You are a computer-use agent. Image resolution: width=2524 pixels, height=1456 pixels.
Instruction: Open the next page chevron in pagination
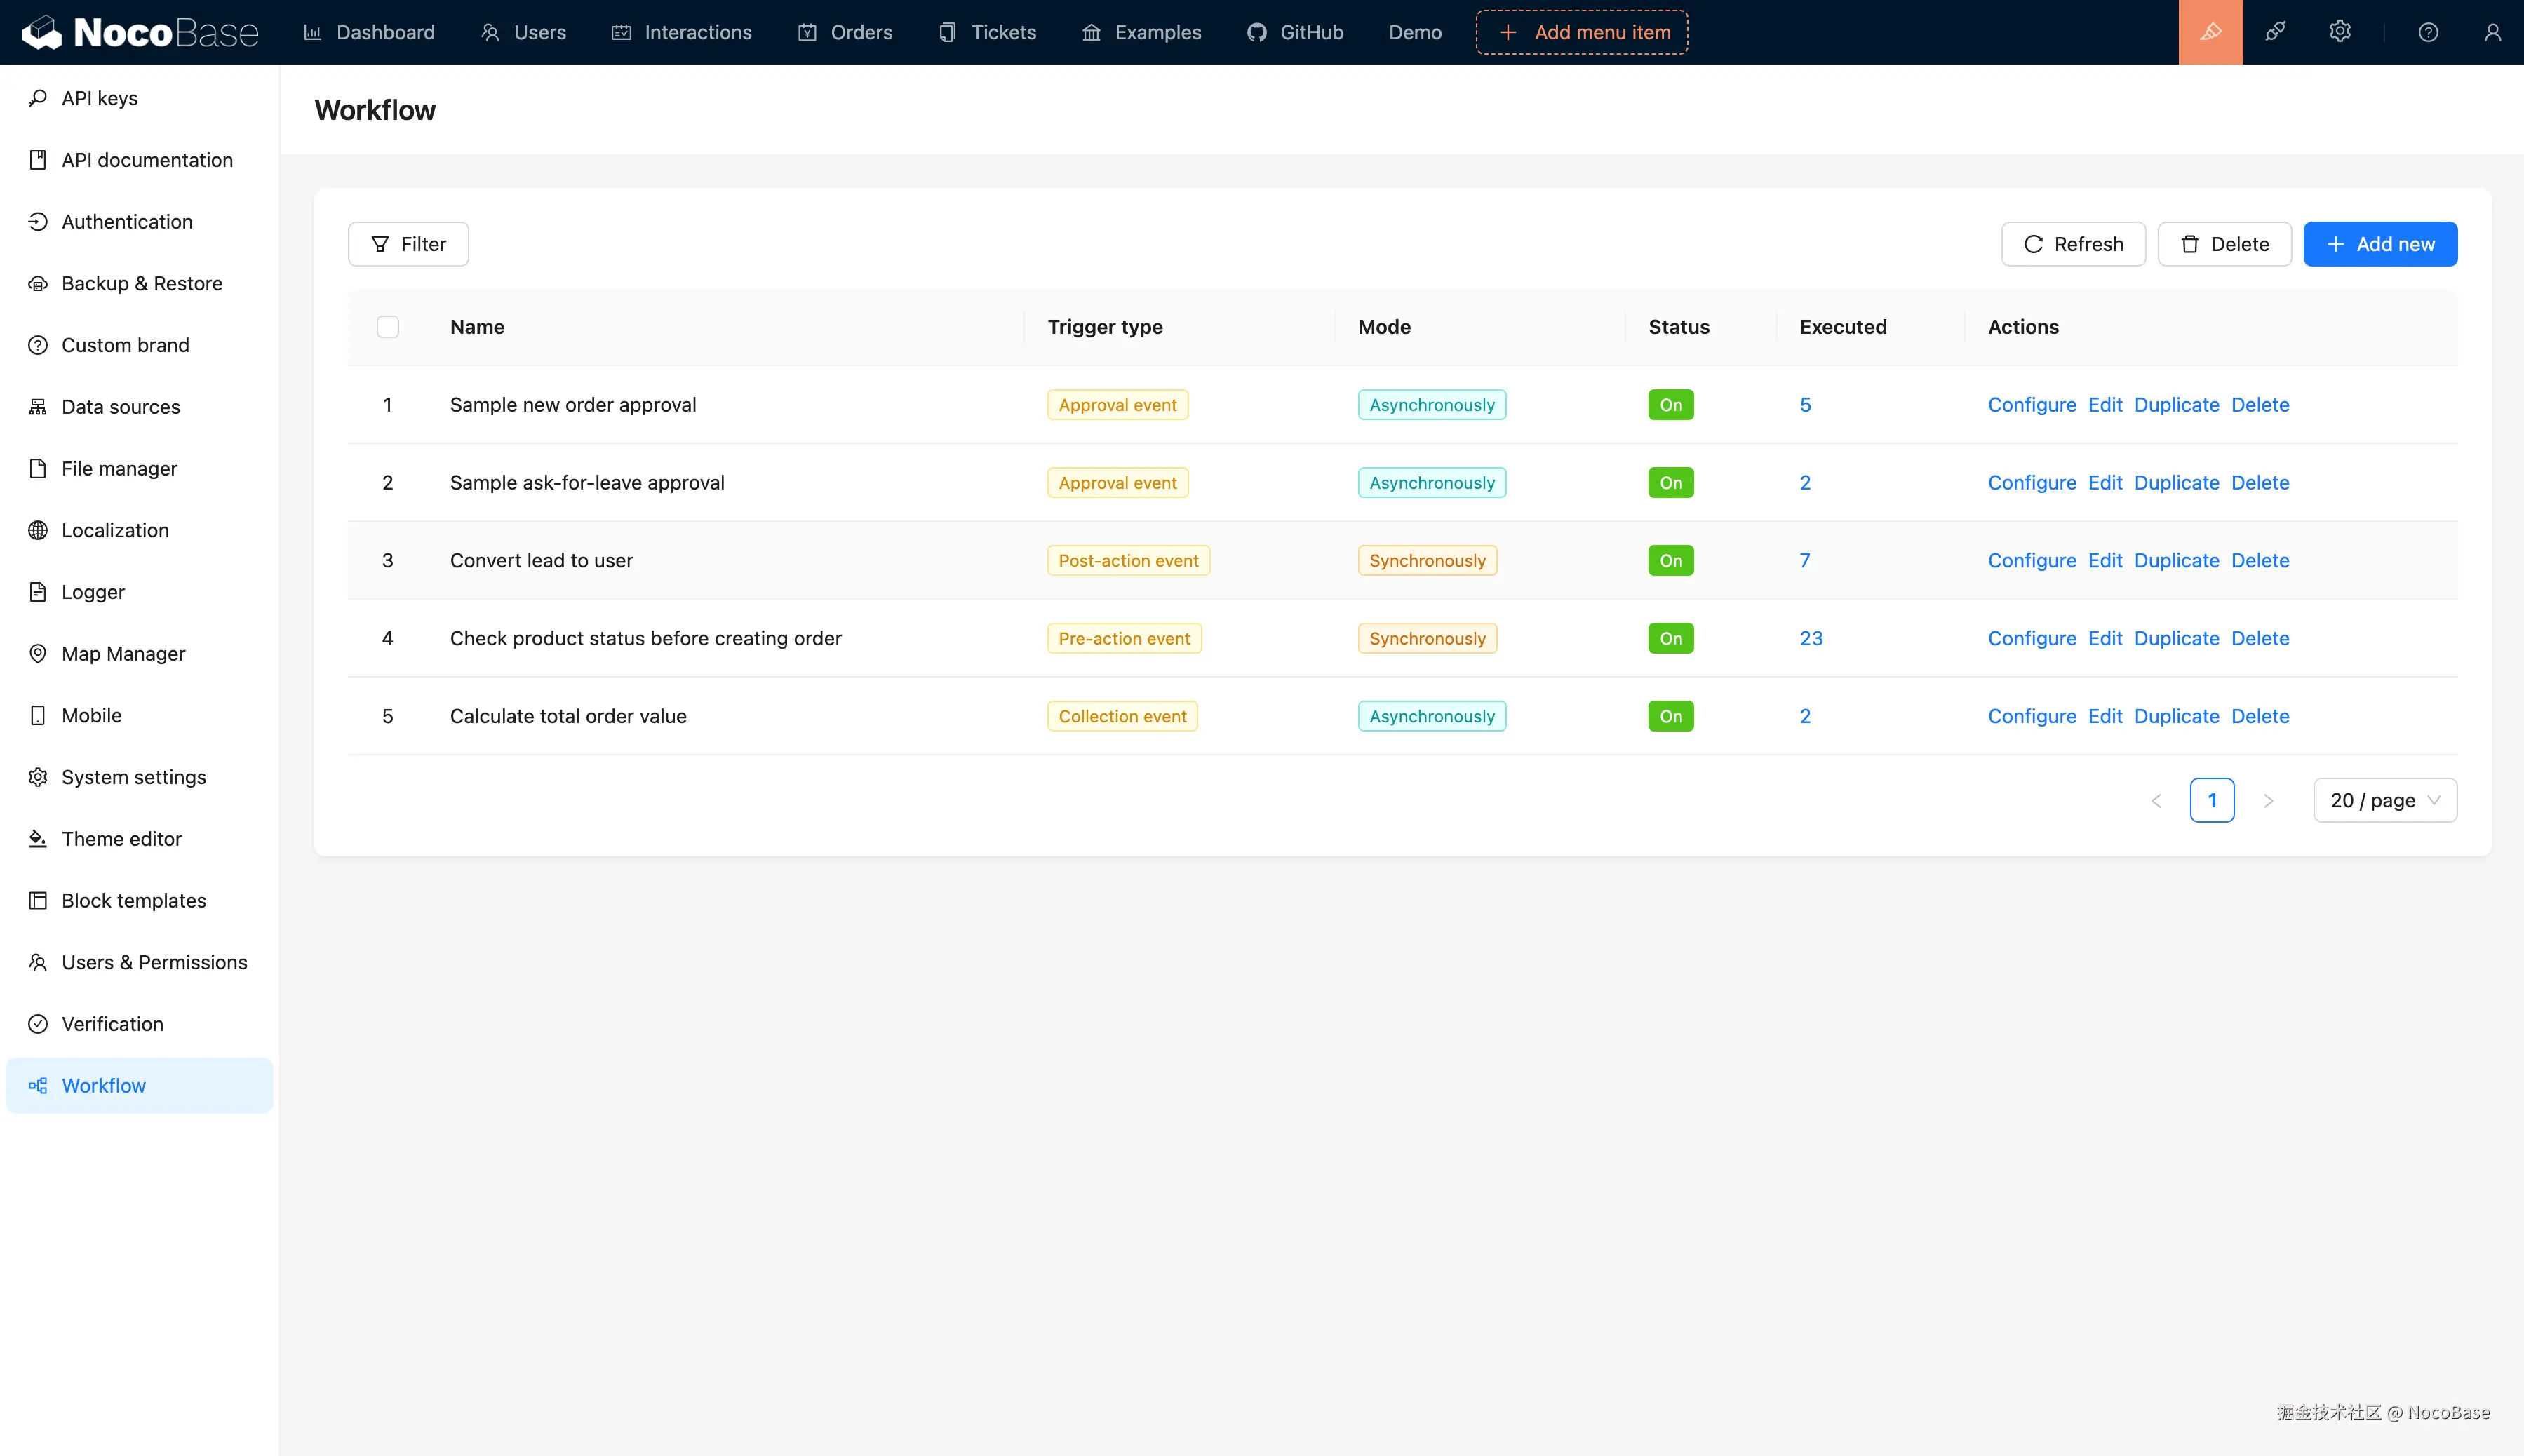point(2268,799)
